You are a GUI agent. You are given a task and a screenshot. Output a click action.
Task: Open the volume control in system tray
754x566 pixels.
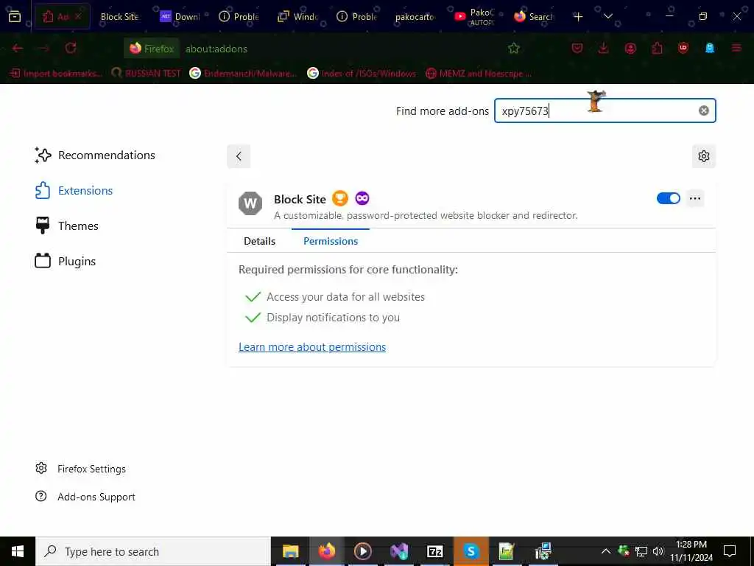click(x=658, y=551)
